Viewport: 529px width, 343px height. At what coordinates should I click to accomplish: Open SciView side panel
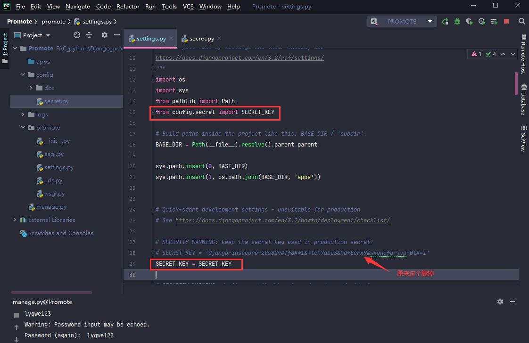point(523,138)
